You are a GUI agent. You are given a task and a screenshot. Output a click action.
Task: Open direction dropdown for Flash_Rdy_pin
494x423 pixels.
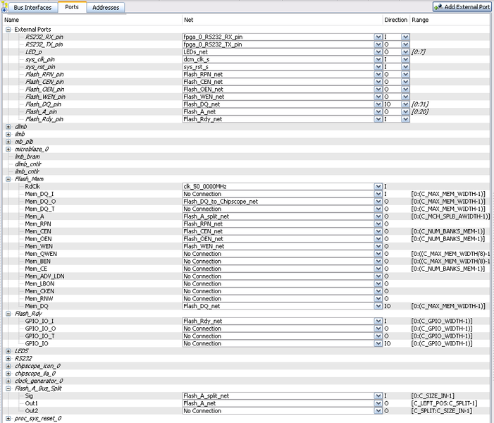tap(405, 119)
